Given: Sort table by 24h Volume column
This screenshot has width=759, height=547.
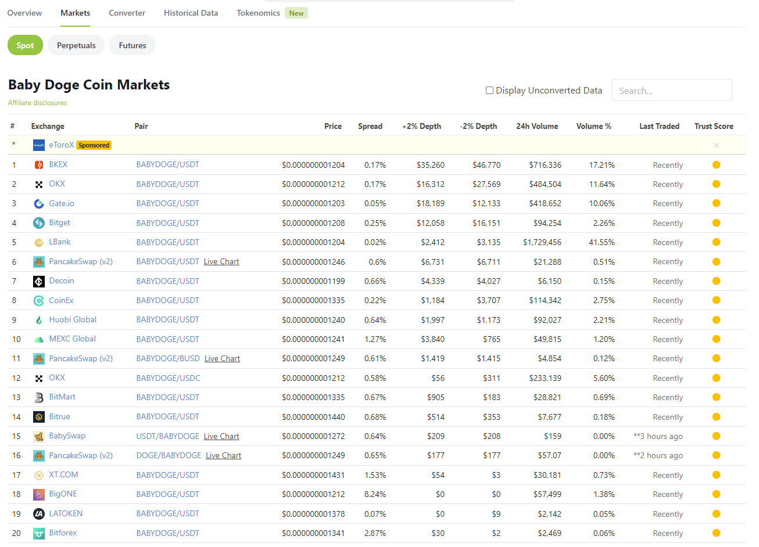Looking at the screenshot, I should 537,126.
